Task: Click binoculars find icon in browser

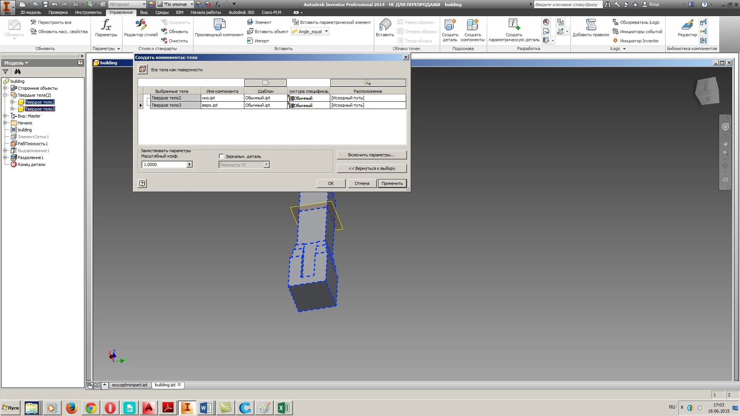Action: pyautogui.click(x=17, y=72)
